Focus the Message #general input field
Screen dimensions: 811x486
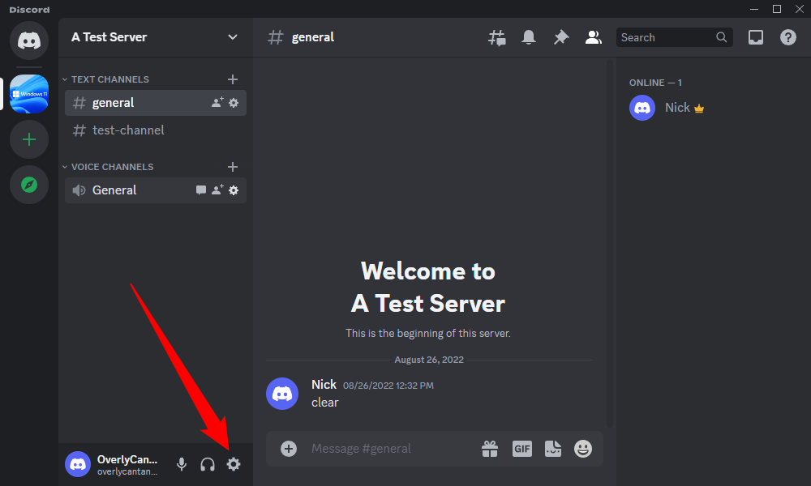click(389, 448)
